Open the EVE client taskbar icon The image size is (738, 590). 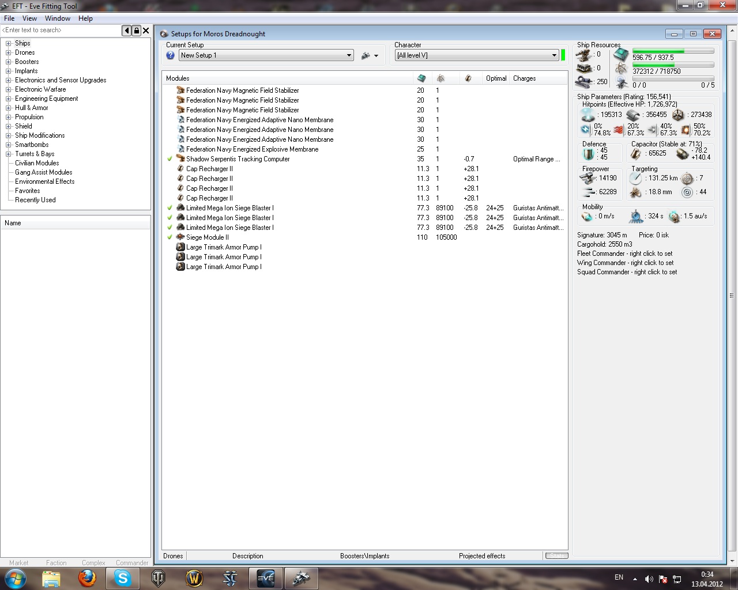(x=266, y=578)
